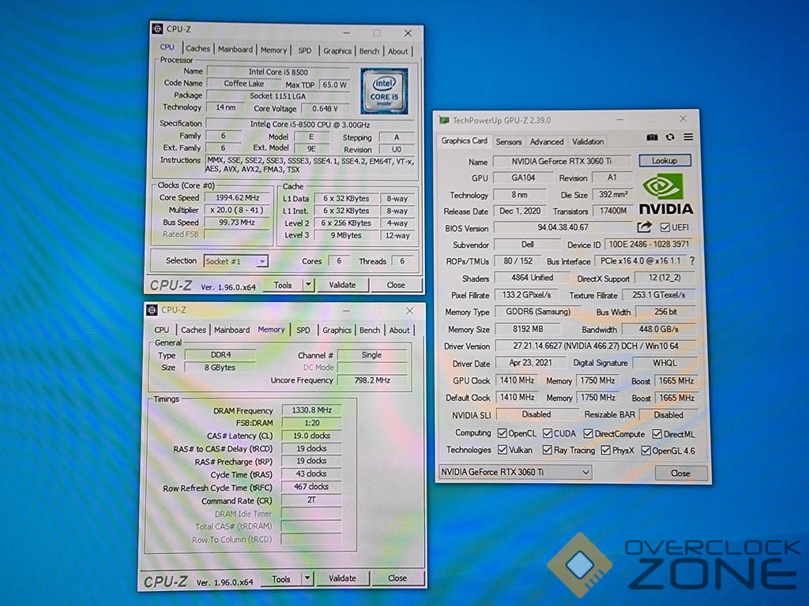The image size is (809, 606).
Task: Click the Close button in bottom CPU-Z window
Action: [397, 578]
